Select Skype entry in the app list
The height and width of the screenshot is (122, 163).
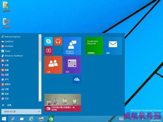click(6, 51)
